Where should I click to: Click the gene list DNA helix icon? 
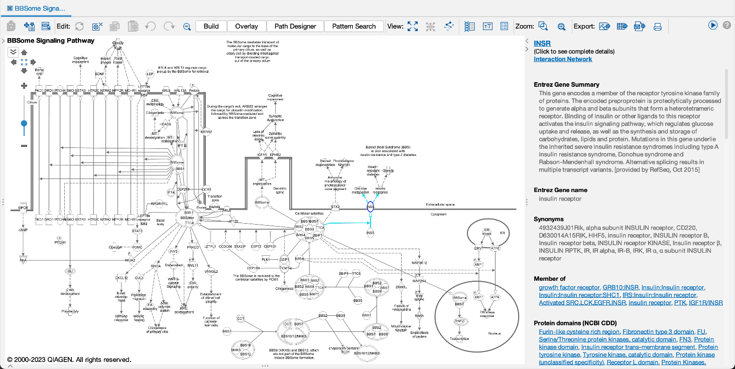pos(469,26)
